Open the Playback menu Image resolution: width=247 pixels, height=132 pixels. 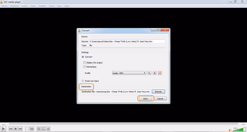tap(15, 6)
